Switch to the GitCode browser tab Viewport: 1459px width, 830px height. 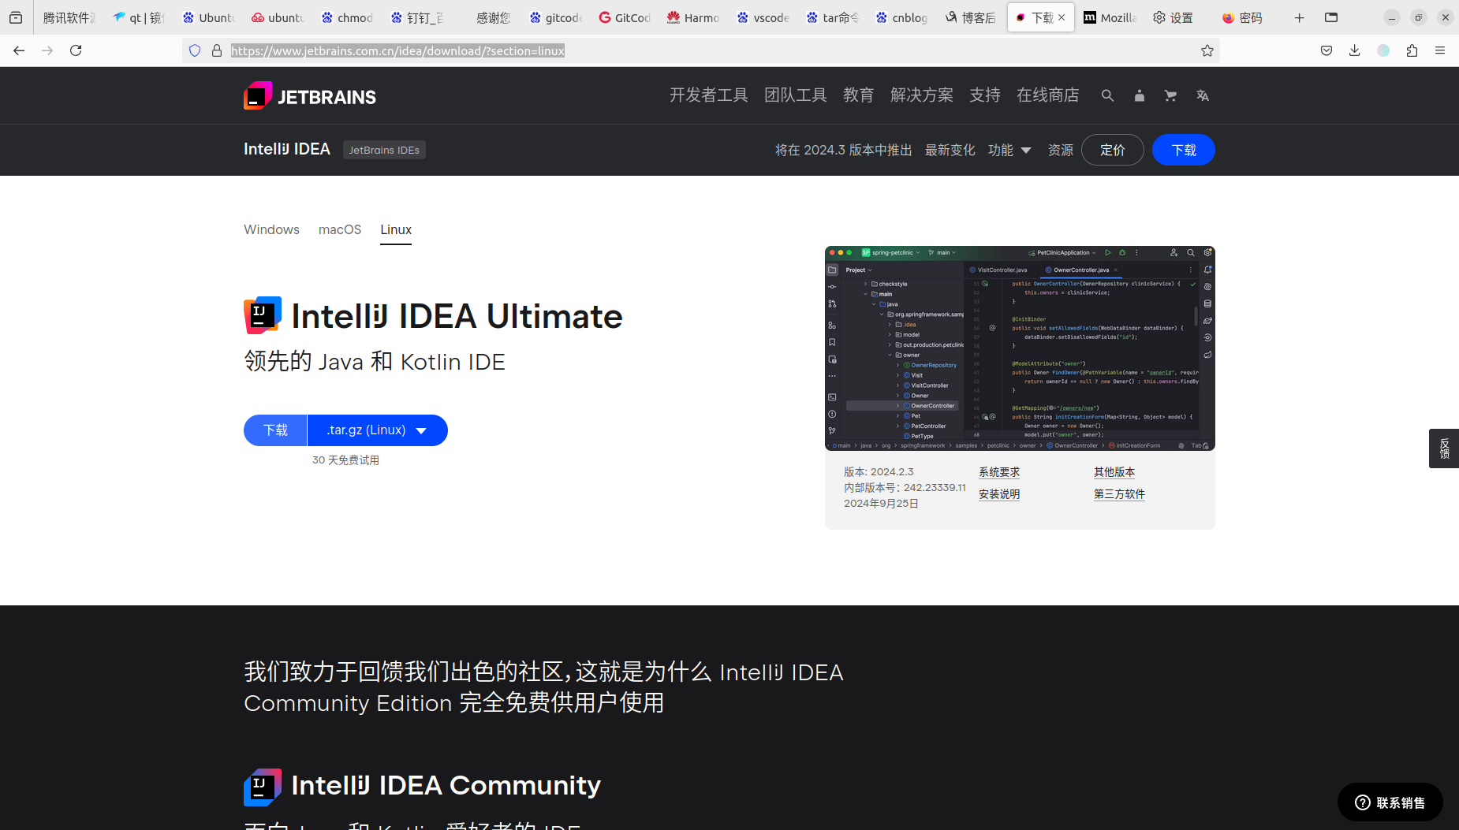(625, 17)
